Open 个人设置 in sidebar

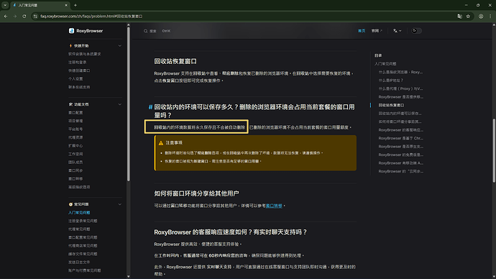pos(75,79)
